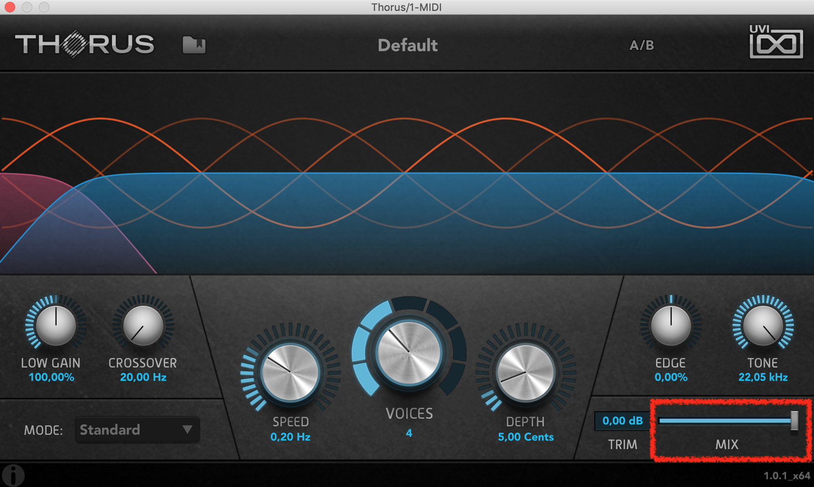The width and height of the screenshot is (814, 487).
Task: Click the TRIM label
Action: [623, 444]
